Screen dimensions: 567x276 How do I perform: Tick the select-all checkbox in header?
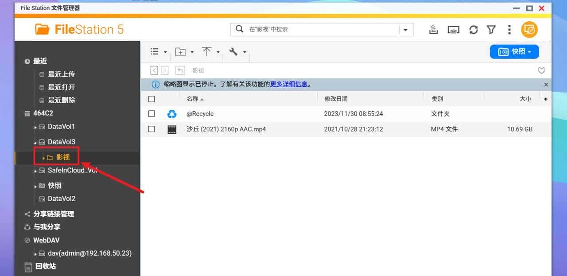pyautogui.click(x=151, y=99)
